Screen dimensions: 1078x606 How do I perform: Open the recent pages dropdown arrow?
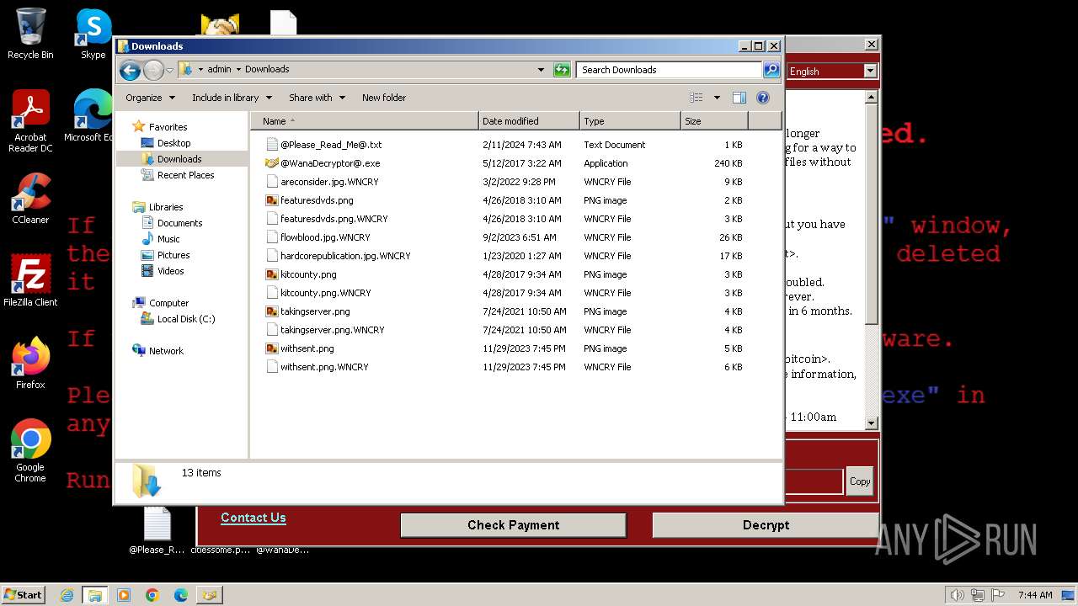169,70
